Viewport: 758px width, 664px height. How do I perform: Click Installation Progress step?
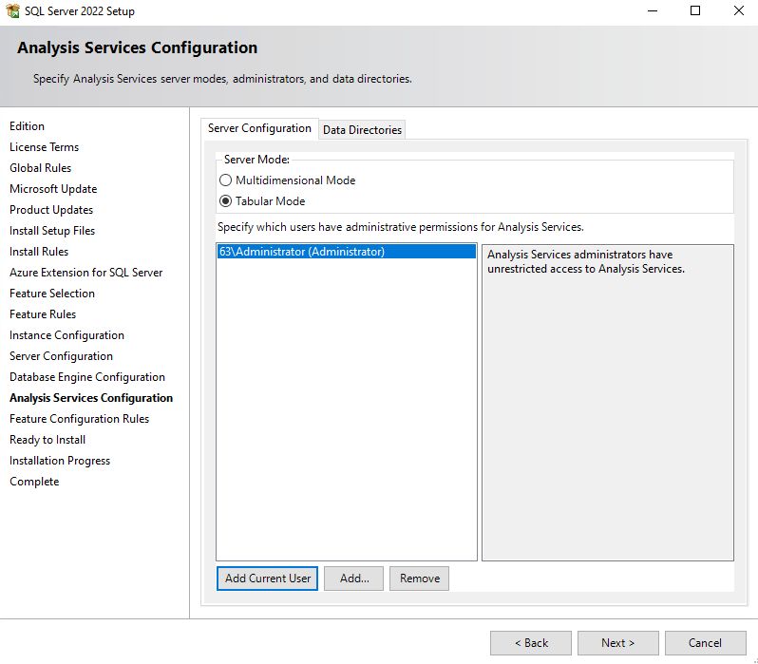[x=60, y=461]
